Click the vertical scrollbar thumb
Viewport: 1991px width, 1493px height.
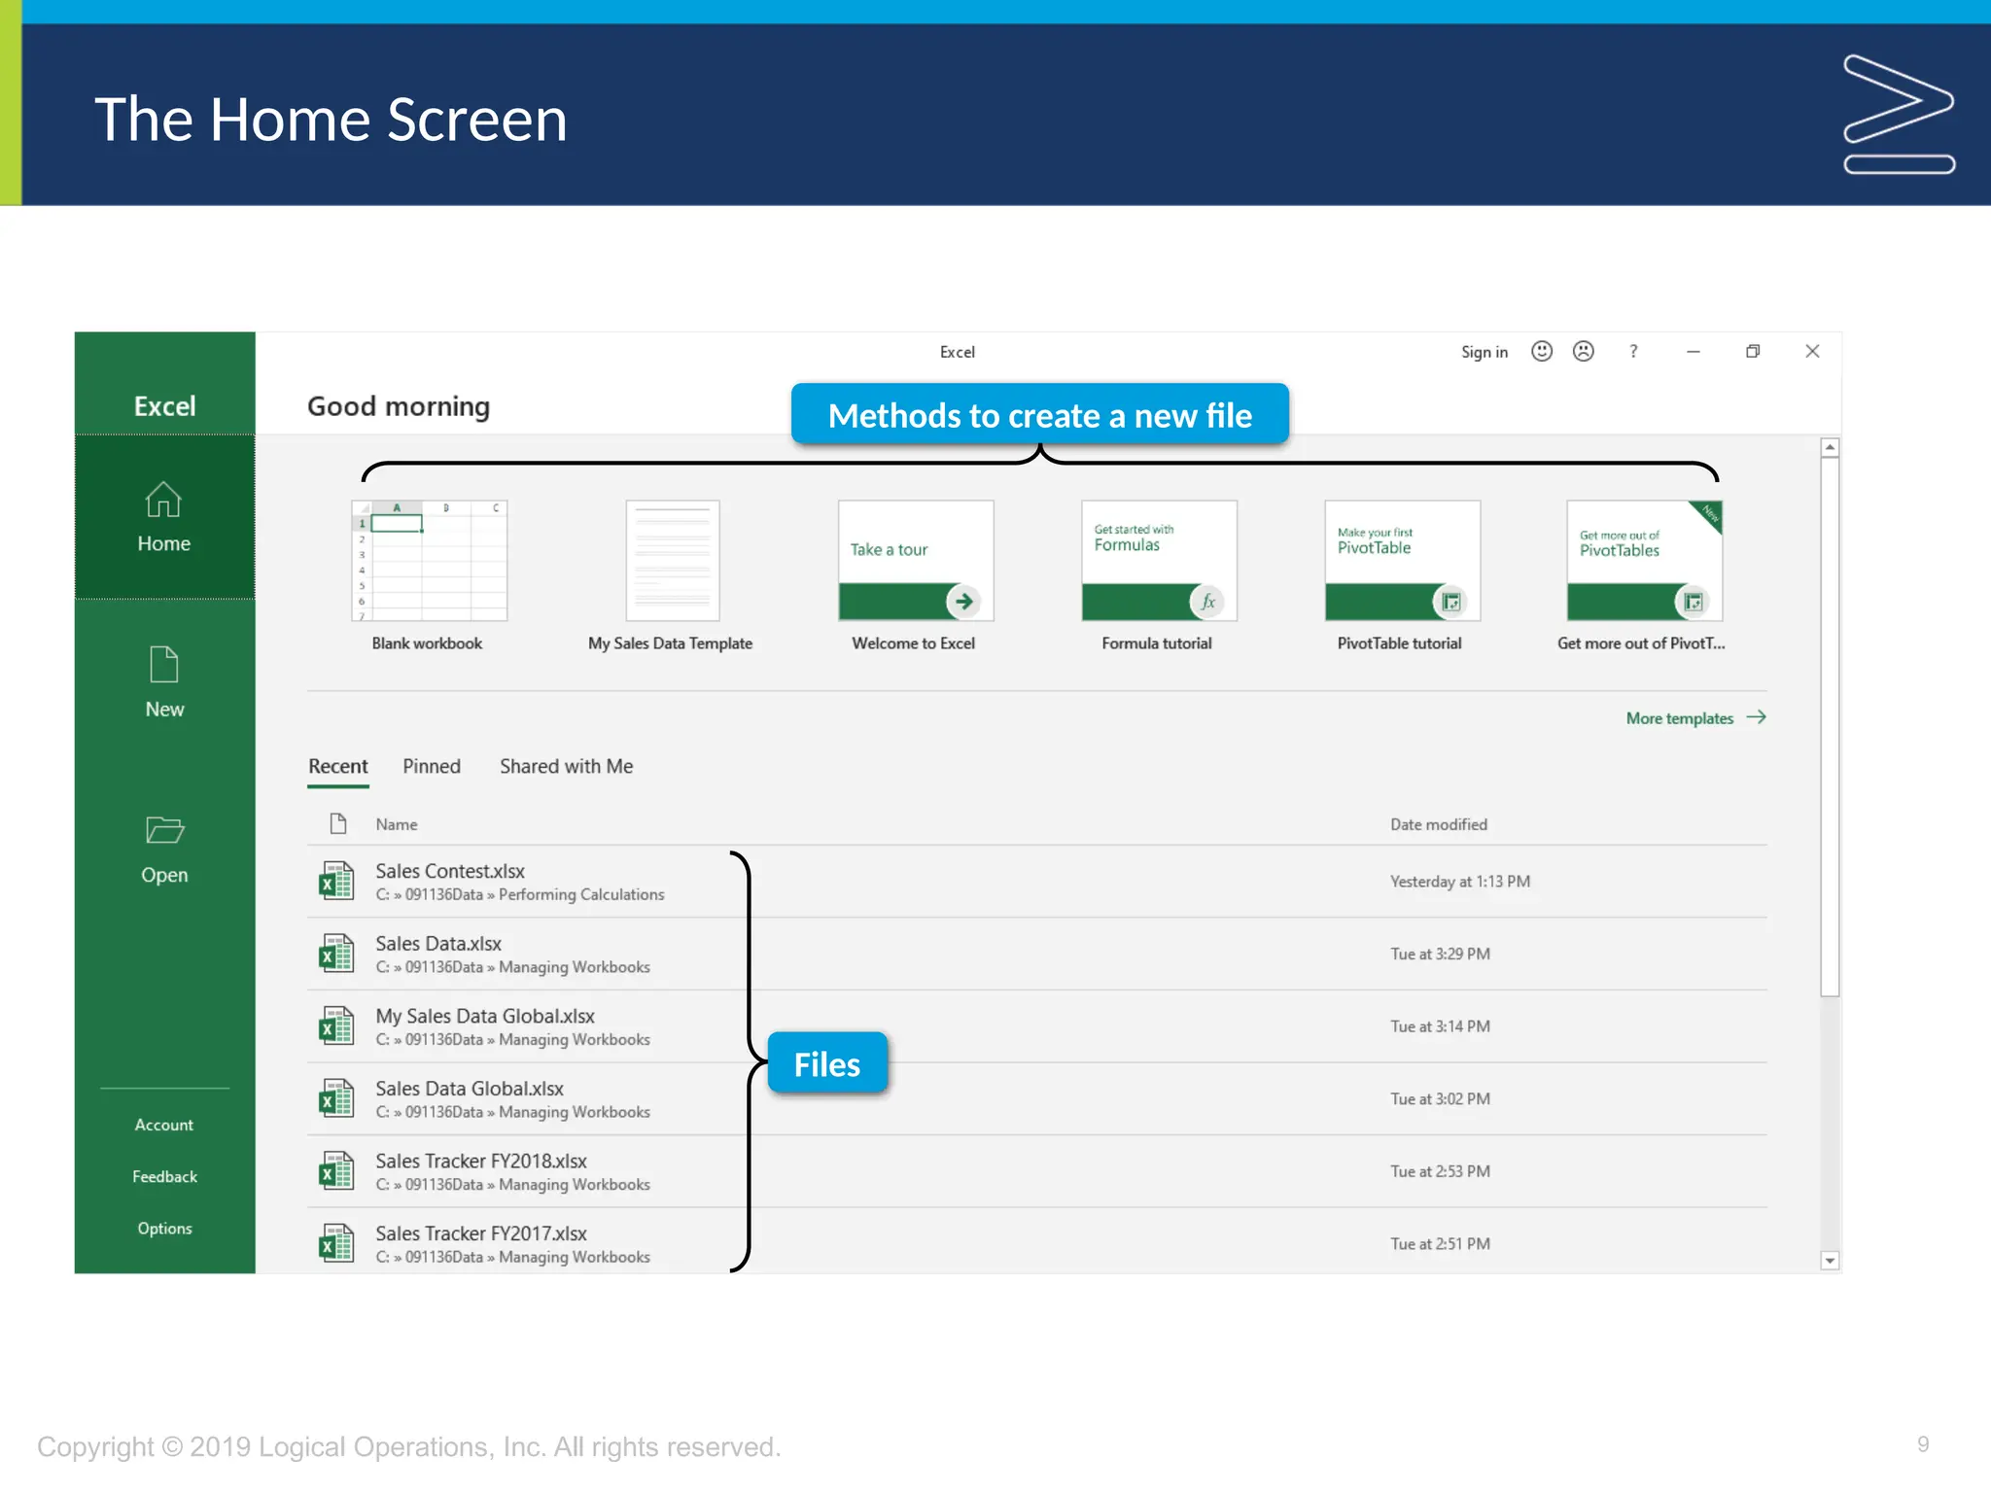click(x=1830, y=727)
